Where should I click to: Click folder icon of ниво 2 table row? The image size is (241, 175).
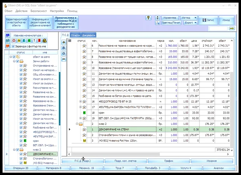[81, 124]
